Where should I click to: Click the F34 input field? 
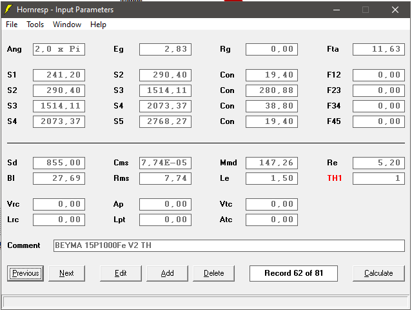tap(378, 106)
